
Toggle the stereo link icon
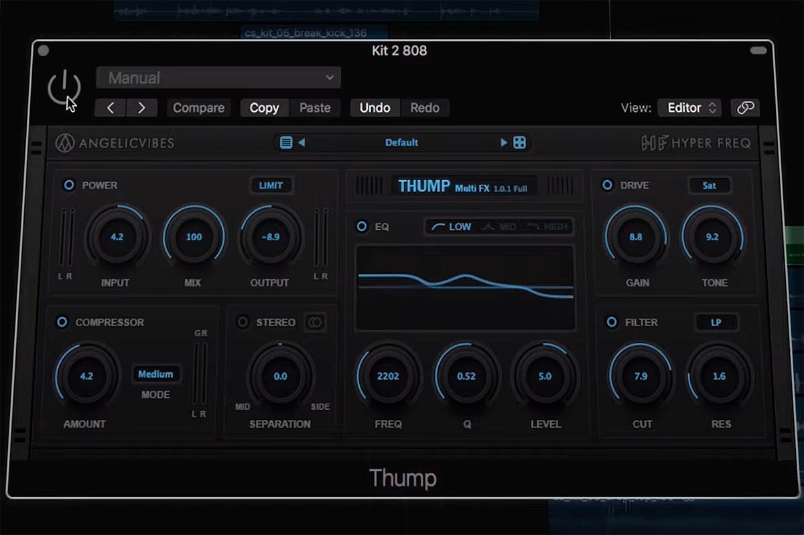click(315, 323)
